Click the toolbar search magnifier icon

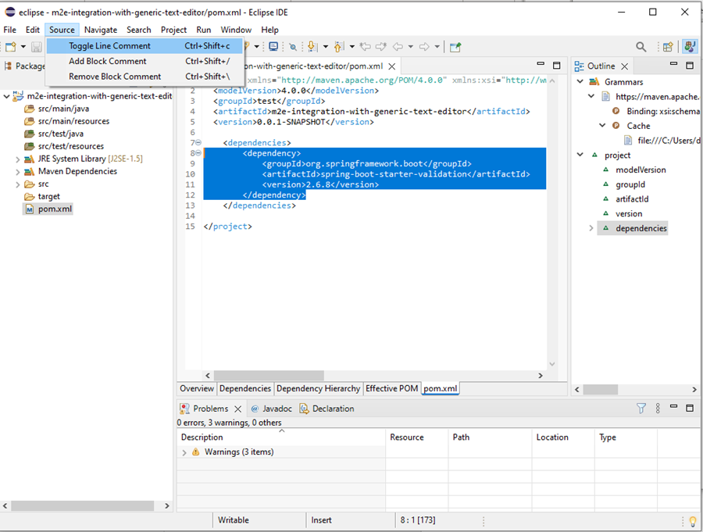point(641,47)
